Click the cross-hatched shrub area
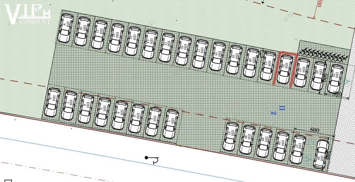This screenshot has width=355, height=182. [322, 55]
